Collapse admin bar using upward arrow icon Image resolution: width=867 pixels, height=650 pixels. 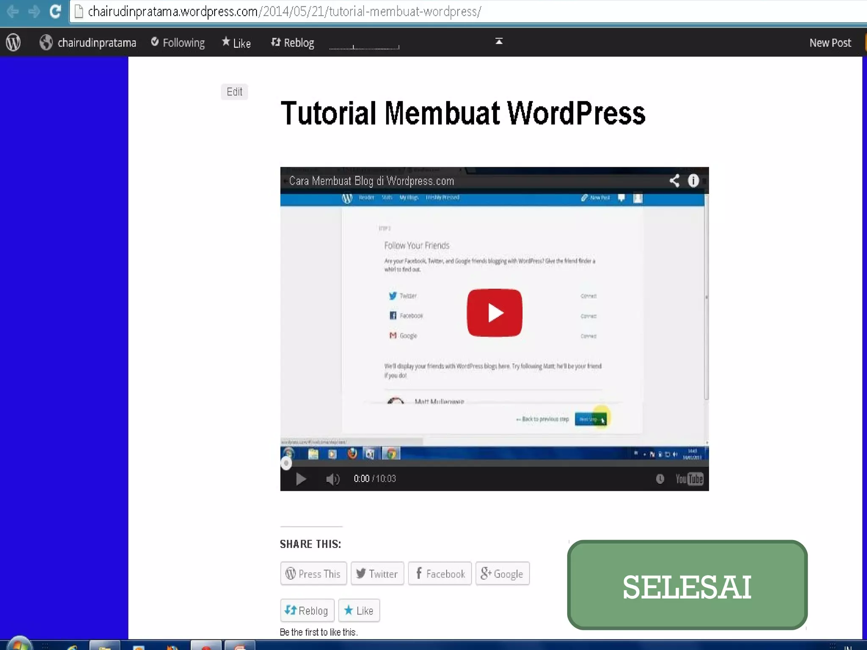click(x=499, y=41)
